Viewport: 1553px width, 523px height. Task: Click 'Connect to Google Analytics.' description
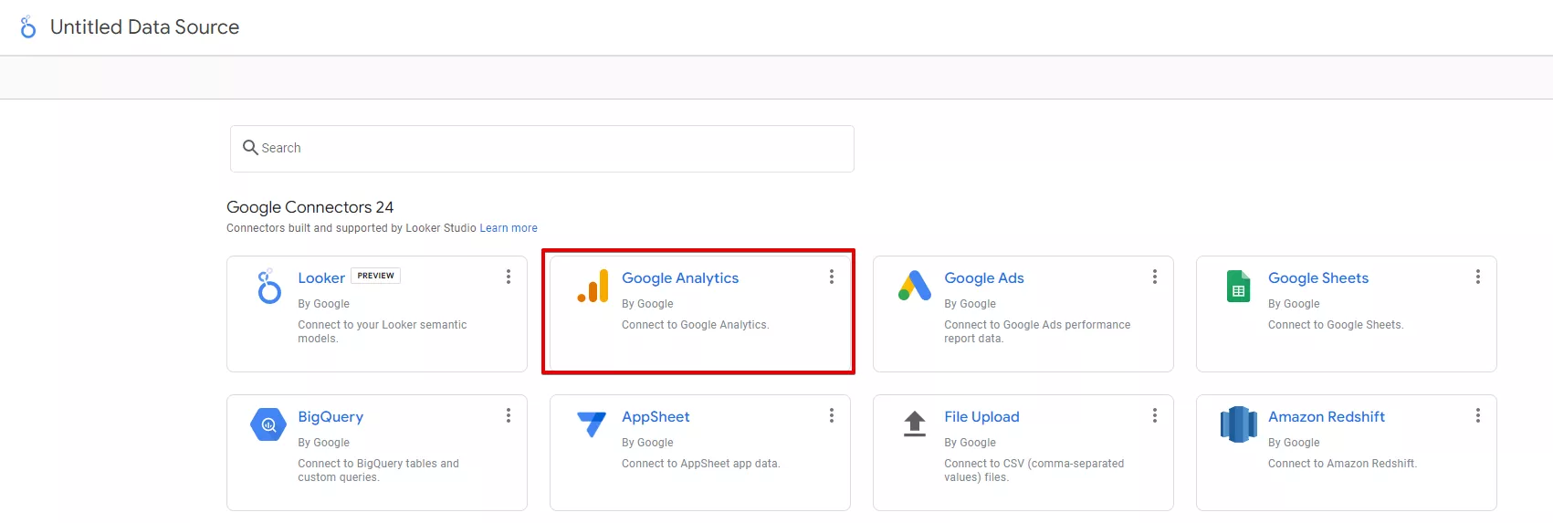696,325
